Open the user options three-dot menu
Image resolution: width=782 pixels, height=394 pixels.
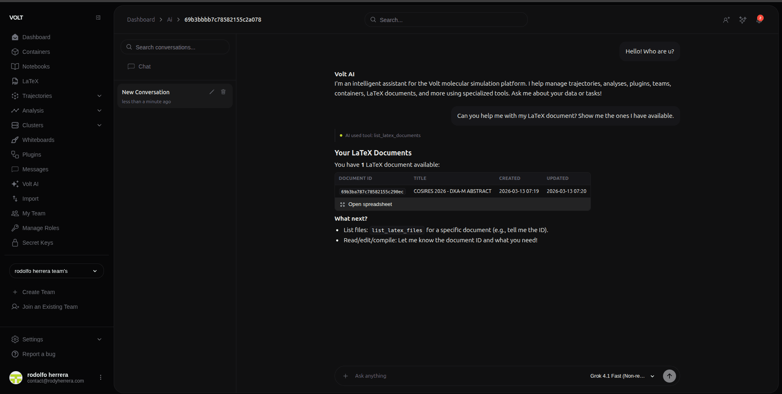[x=101, y=378]
